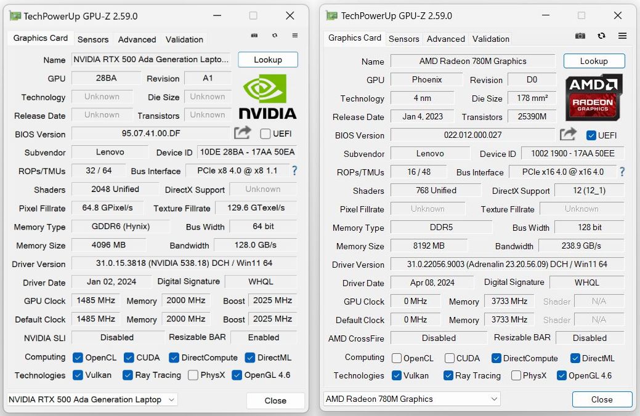Click Close button in NVIDIA window
The image size is (640, 416).
coord(275,401)
